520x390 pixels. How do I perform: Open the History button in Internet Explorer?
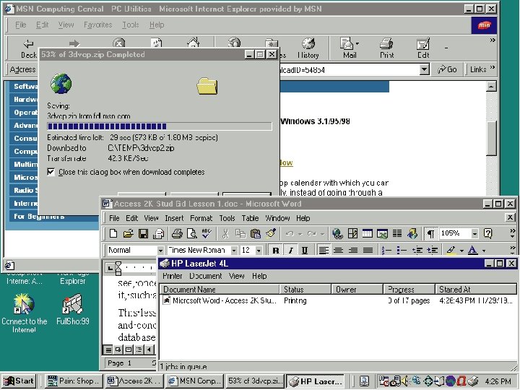click(308, 48)
